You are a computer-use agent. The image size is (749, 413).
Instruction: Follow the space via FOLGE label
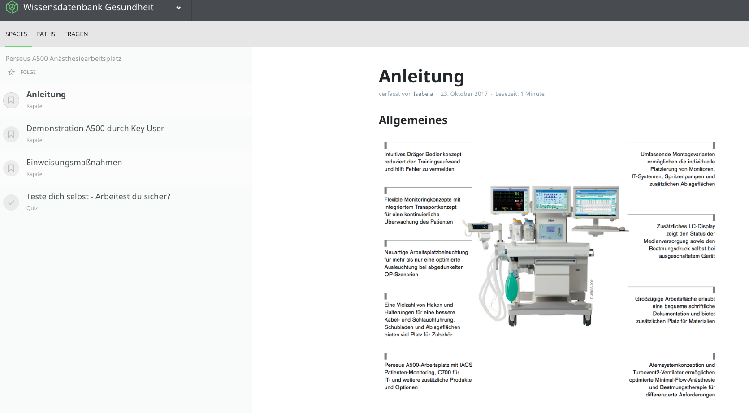pos(28,72)
